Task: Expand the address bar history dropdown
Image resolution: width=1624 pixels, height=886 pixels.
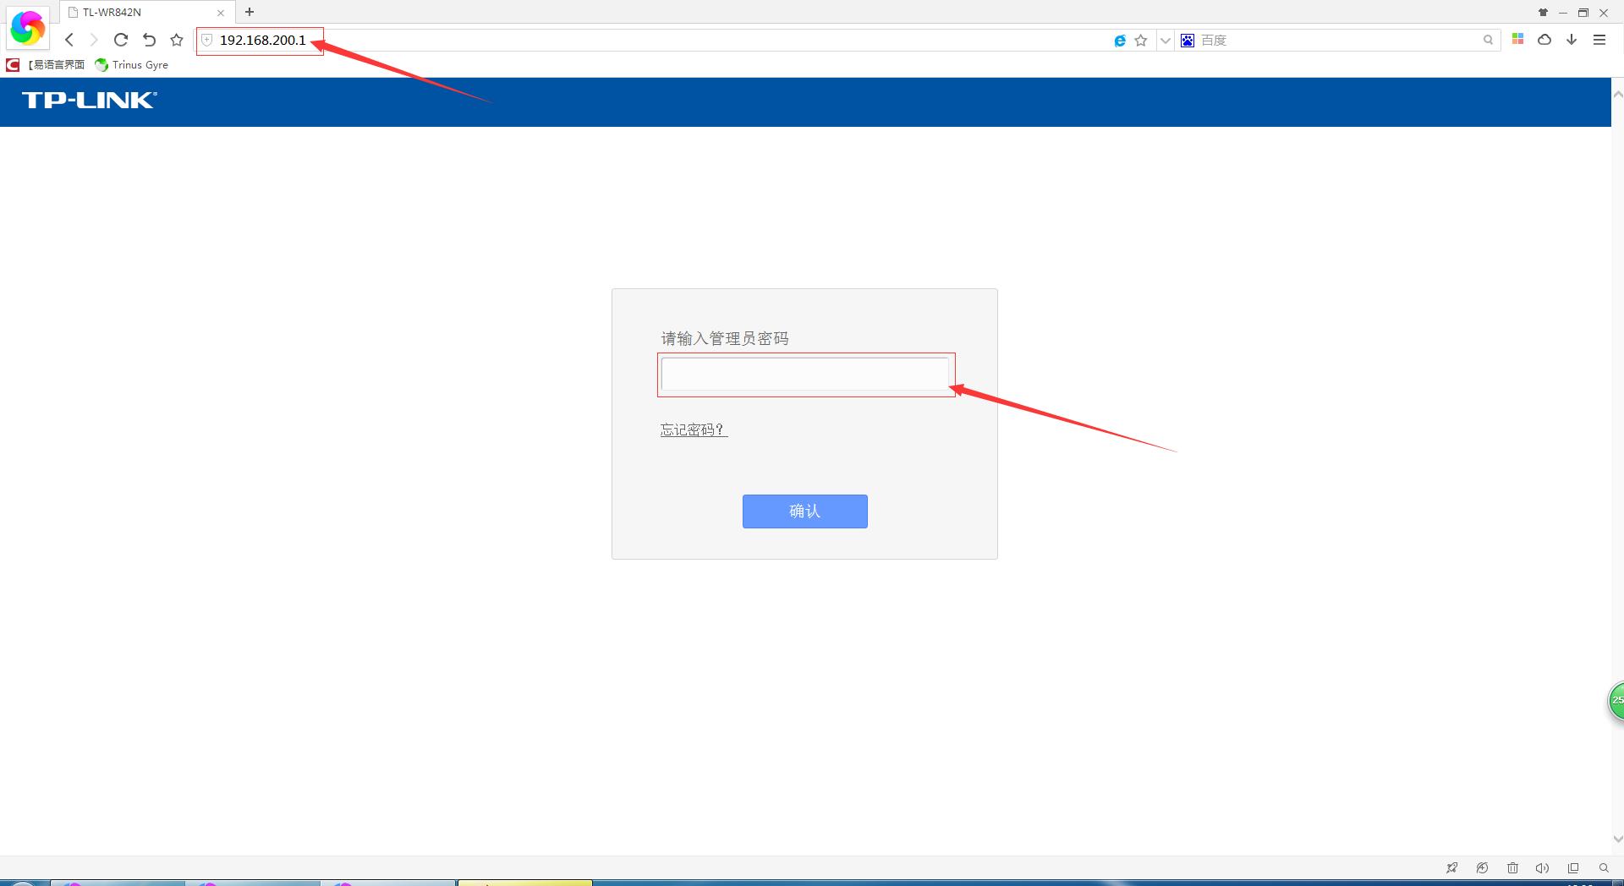Action: 1165,41
